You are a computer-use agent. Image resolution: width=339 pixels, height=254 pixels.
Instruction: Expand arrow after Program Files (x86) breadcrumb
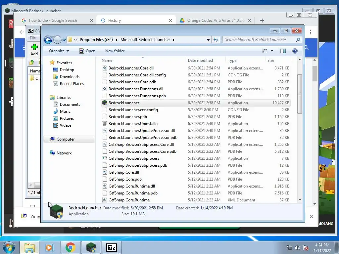pos(117,40)
